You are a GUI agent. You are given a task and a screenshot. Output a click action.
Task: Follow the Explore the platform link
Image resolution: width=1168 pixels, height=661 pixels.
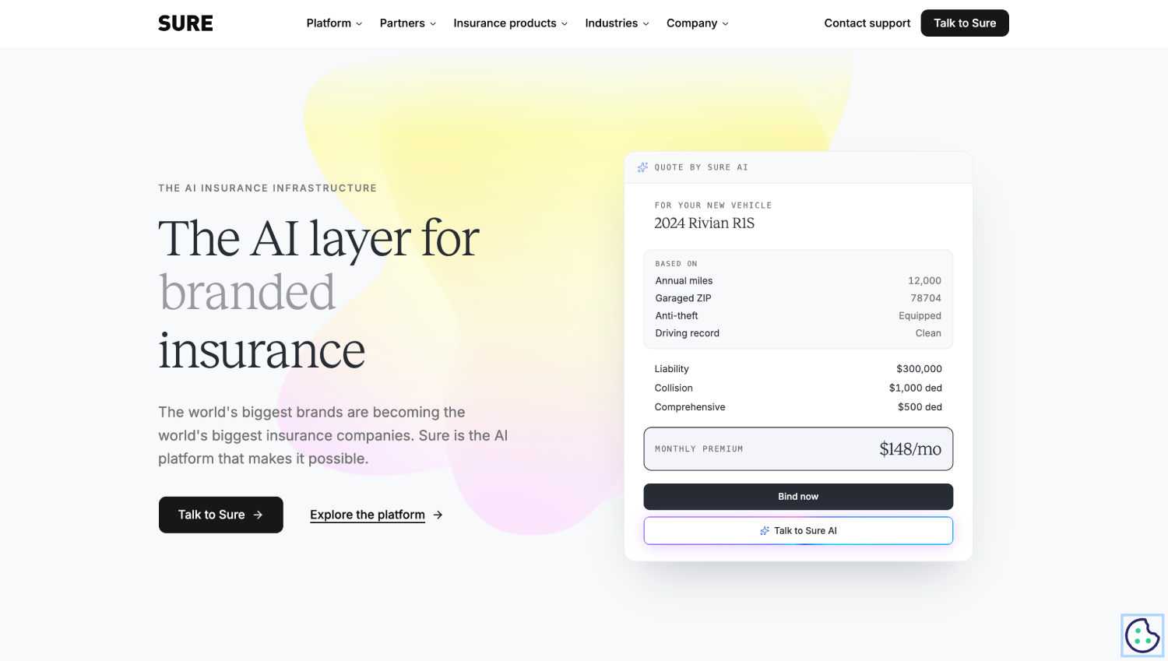pos(368,515)
